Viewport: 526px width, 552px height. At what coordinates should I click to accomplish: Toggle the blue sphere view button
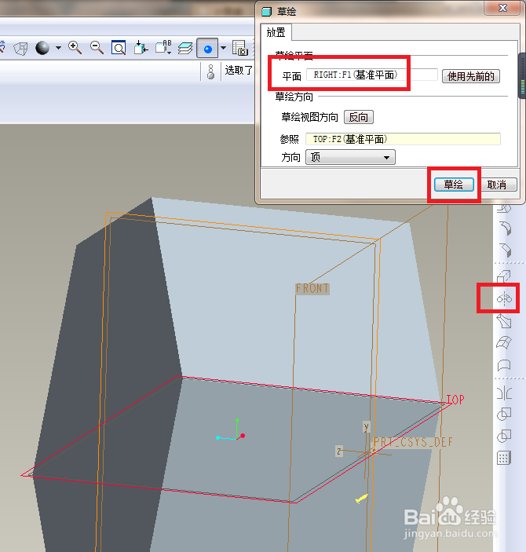tap(207, 48)
